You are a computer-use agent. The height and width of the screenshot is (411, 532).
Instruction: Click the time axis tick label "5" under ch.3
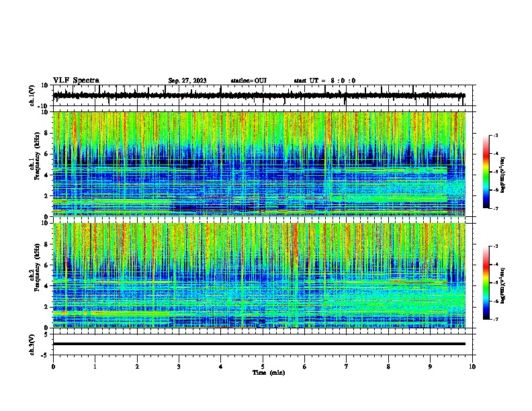263,367
